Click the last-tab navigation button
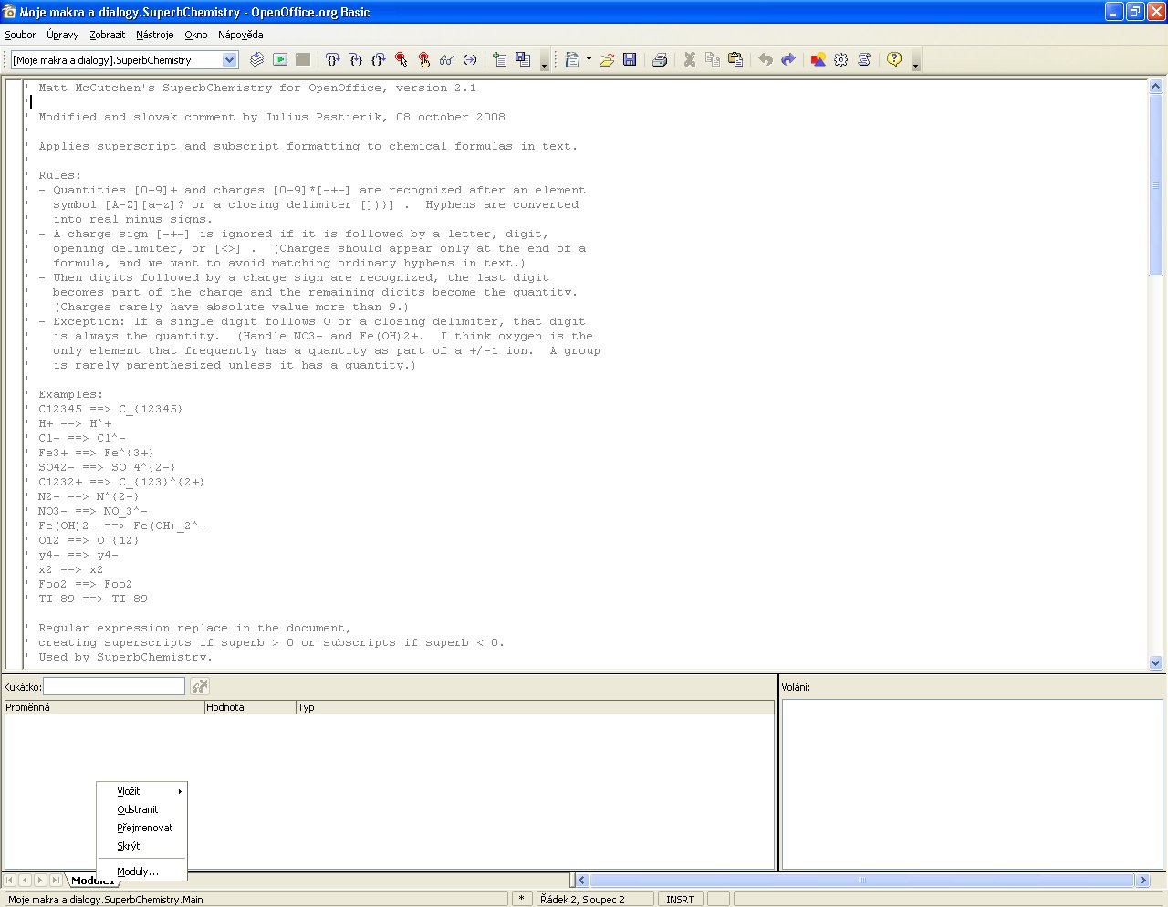This screenshot has width=1168, height=907. (55, 881)
